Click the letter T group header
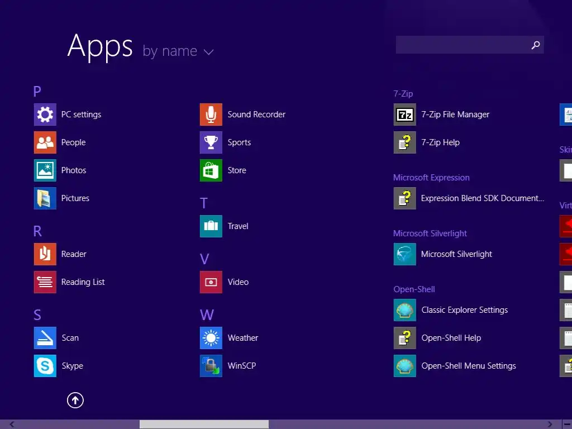The height and width of the screenshot is (429, 572). point(203,203)
